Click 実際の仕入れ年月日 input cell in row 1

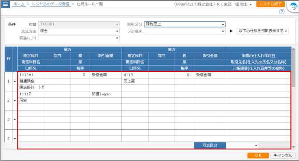click(259, 75)
